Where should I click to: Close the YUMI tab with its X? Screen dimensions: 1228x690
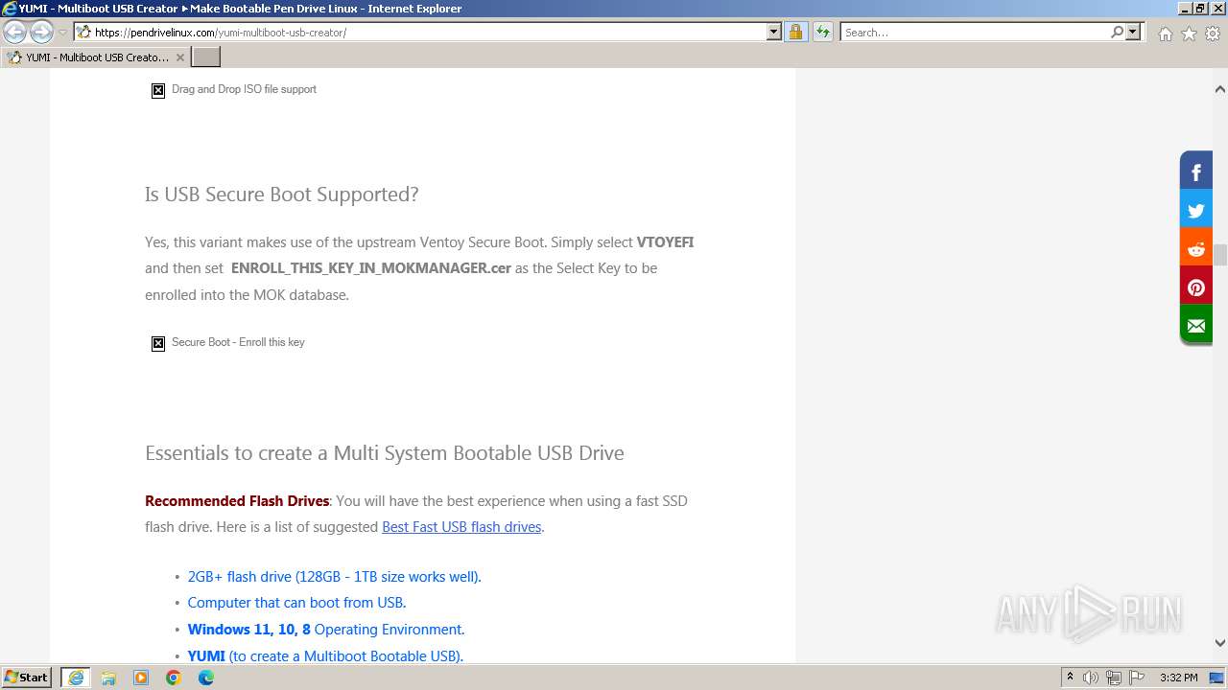click(179, 57)
